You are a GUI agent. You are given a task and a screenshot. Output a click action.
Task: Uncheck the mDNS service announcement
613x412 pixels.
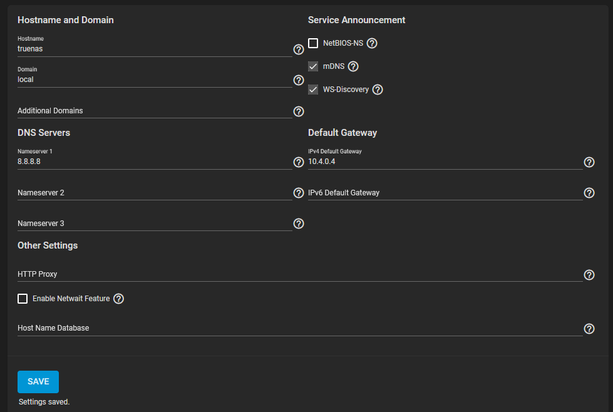[313, 66]
